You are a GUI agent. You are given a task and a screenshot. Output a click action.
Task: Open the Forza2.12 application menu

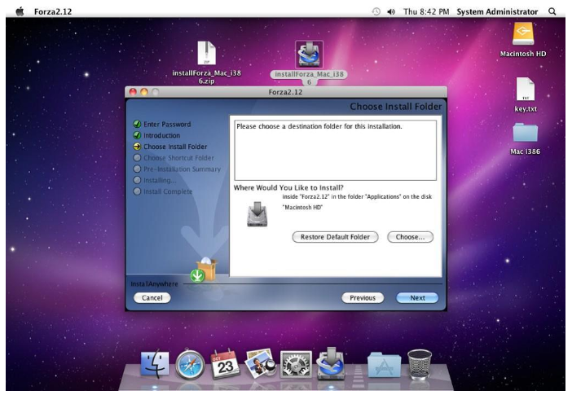pyautogui.click(x=53, y=11)
